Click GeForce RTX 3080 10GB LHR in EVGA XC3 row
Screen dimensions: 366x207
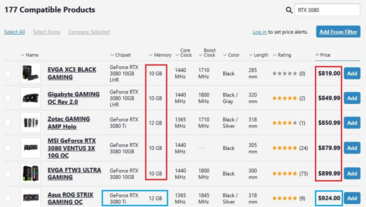[124, 74]
